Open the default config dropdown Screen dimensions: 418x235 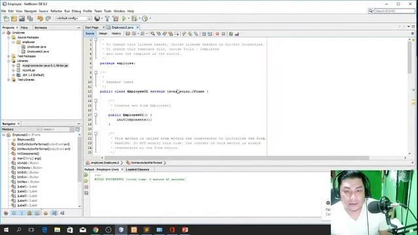coord(73,18)
